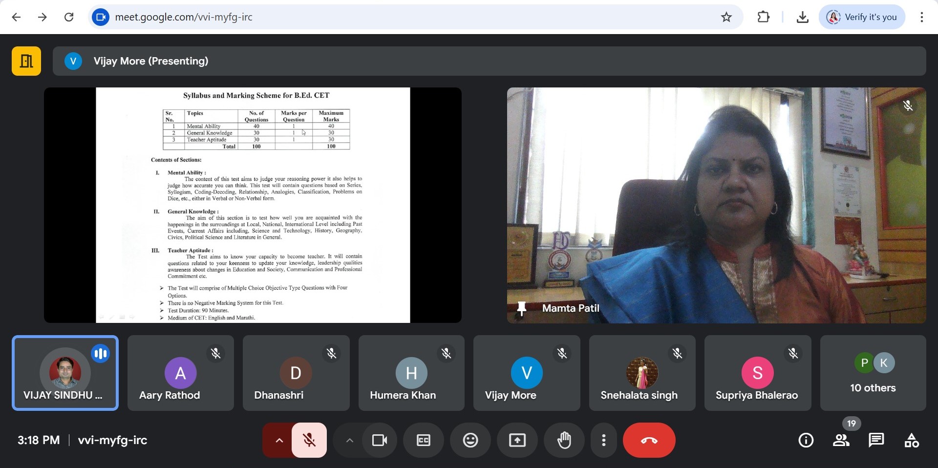Image resolution: width=938 pixels, height=468 pixels.
Task: Click the 10 others participants tile
Action: click(x=873, y=373)
